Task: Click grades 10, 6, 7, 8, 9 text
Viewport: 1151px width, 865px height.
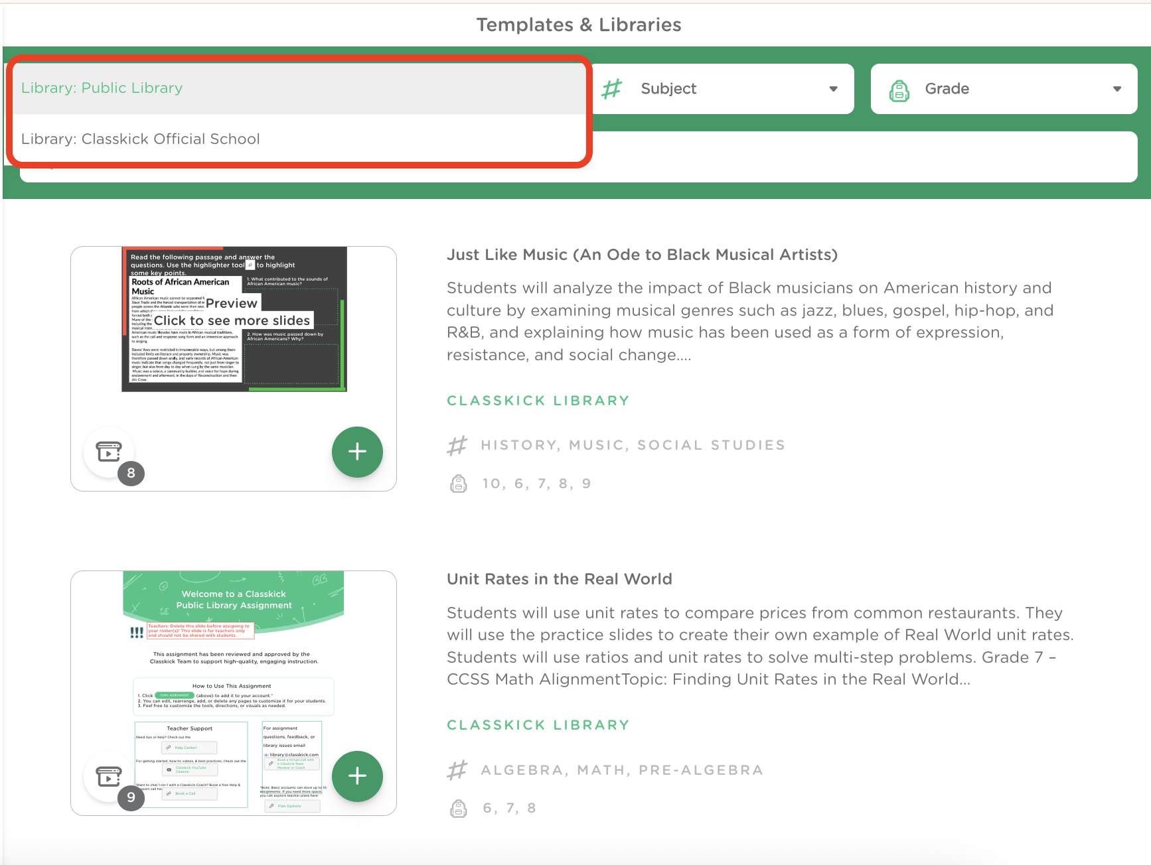Action: (x=536, y=484)
